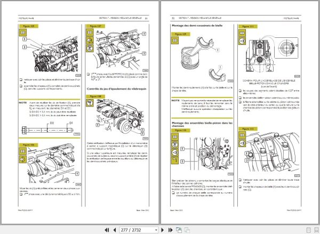Click the D2 label on the bolt diagram
320x234 pixels.
[52, 123]
